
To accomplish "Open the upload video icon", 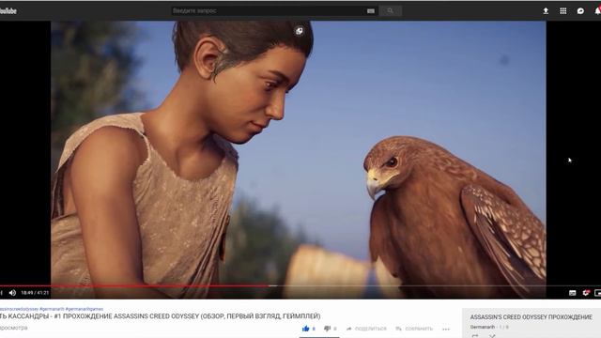I will tap(546, 11).
